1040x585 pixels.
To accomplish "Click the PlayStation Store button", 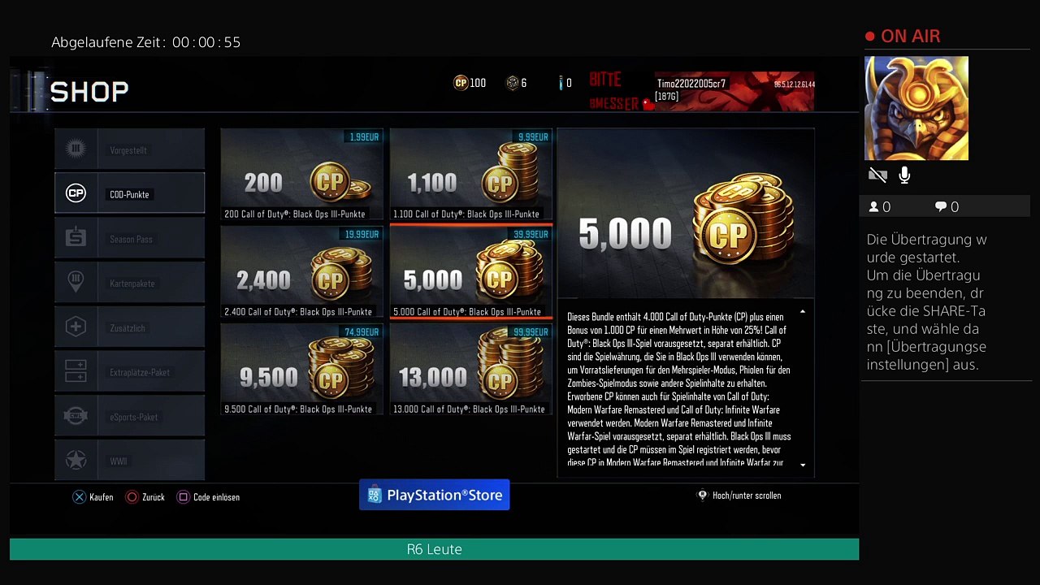I will tap(435, 495).
